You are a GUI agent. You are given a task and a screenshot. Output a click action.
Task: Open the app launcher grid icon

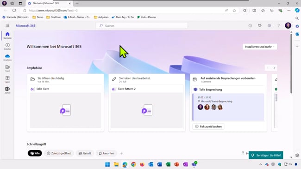7,25
